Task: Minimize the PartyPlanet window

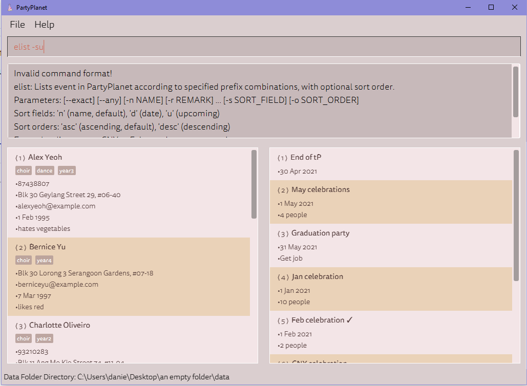Action: pyautogui.click(x=468, y=7)
